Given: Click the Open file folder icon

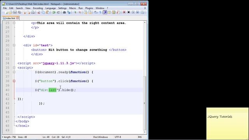Looking at the screenshot, I should (11, 12).
